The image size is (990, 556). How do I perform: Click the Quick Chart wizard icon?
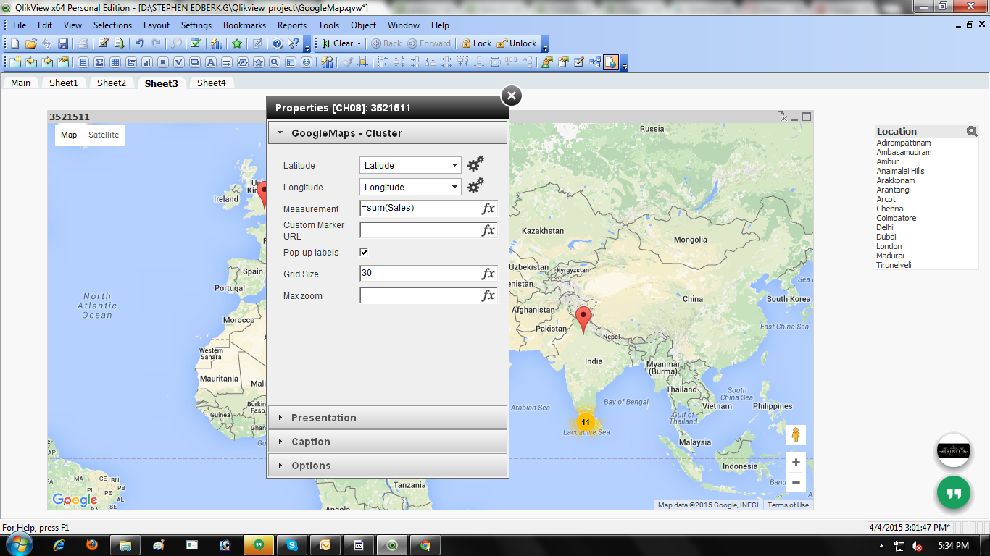click(x=216, y=43)
